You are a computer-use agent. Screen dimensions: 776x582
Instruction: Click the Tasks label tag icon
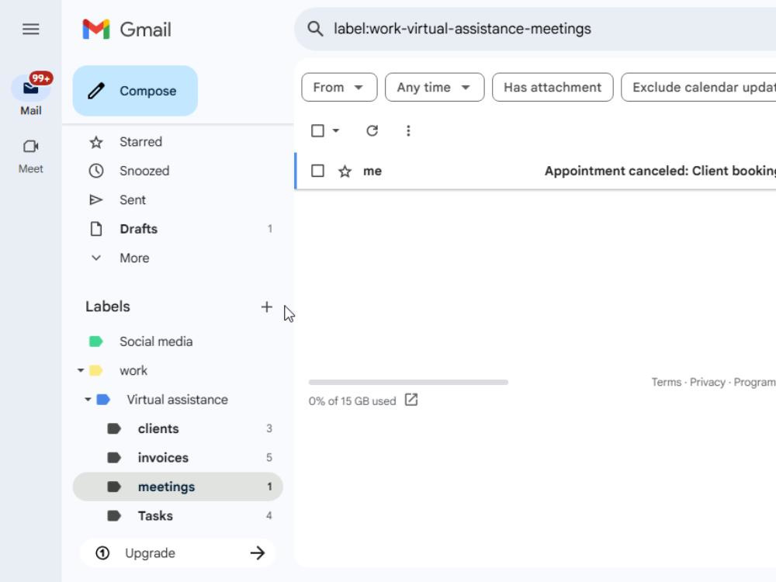coord(114,516)
